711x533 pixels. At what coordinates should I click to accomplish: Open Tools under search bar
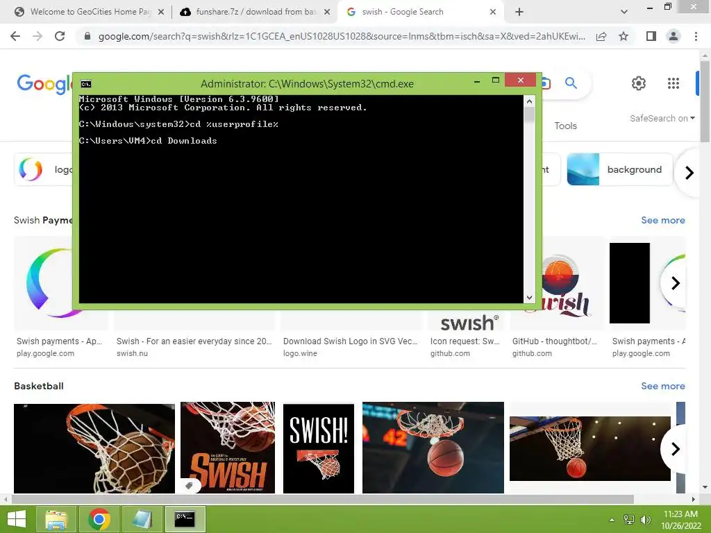pos(565,126)
